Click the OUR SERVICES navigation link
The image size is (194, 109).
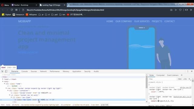pyautogui.click(x=142, y=21)
